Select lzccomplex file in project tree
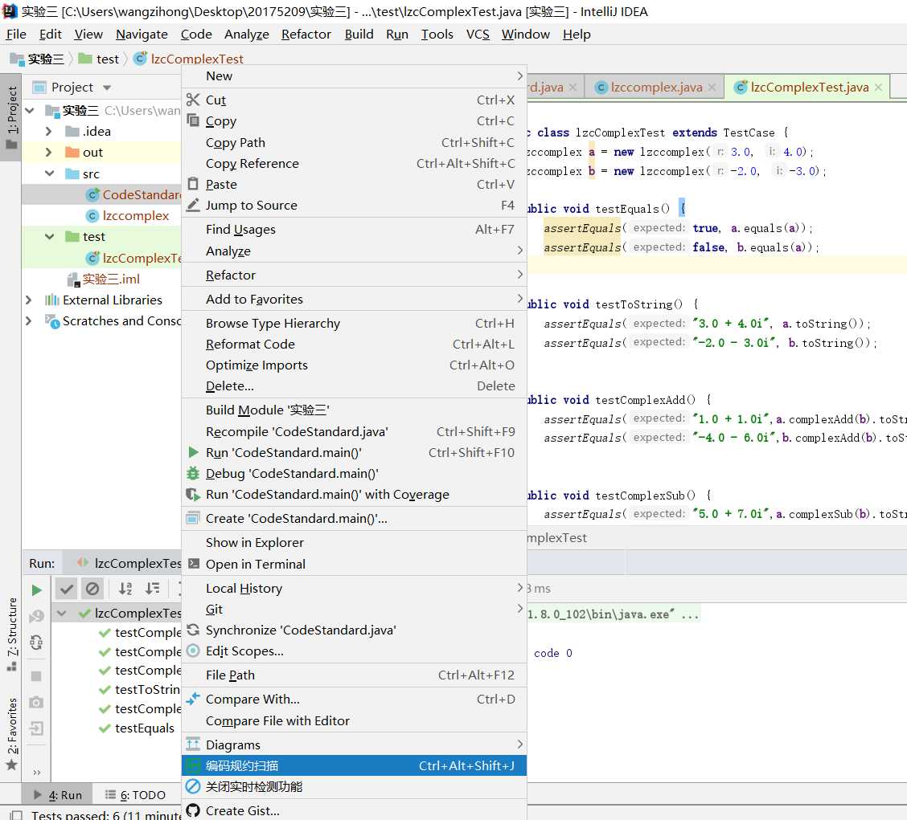 (127, 215)
